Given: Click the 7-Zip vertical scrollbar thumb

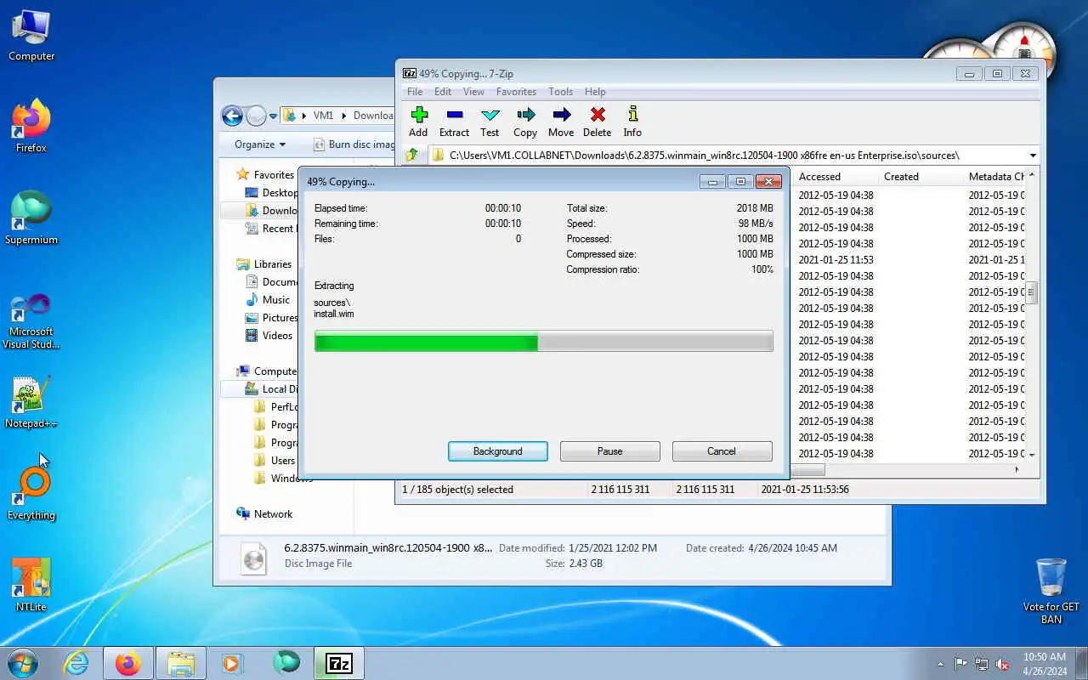Looking at the screenshot, I should [x=1033, y=293].
